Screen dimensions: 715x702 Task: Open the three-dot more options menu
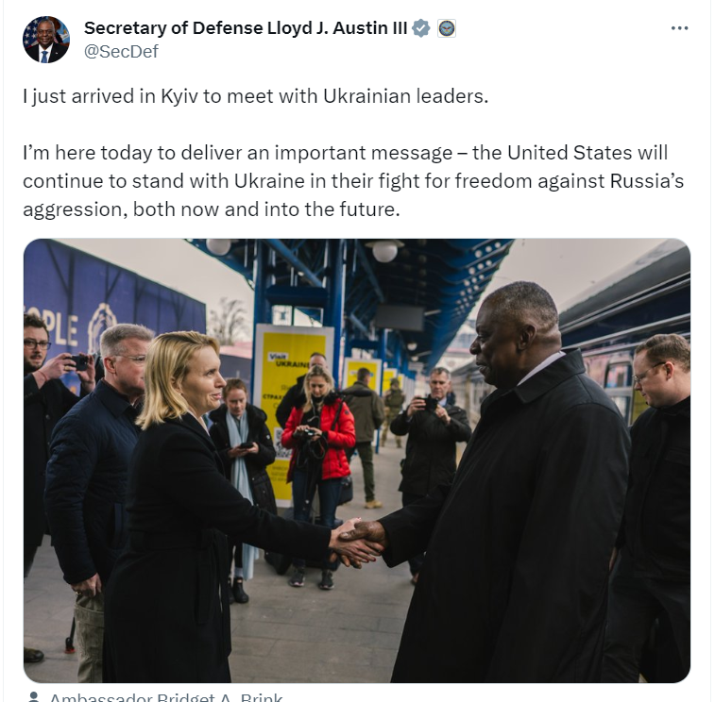point(679,28)
